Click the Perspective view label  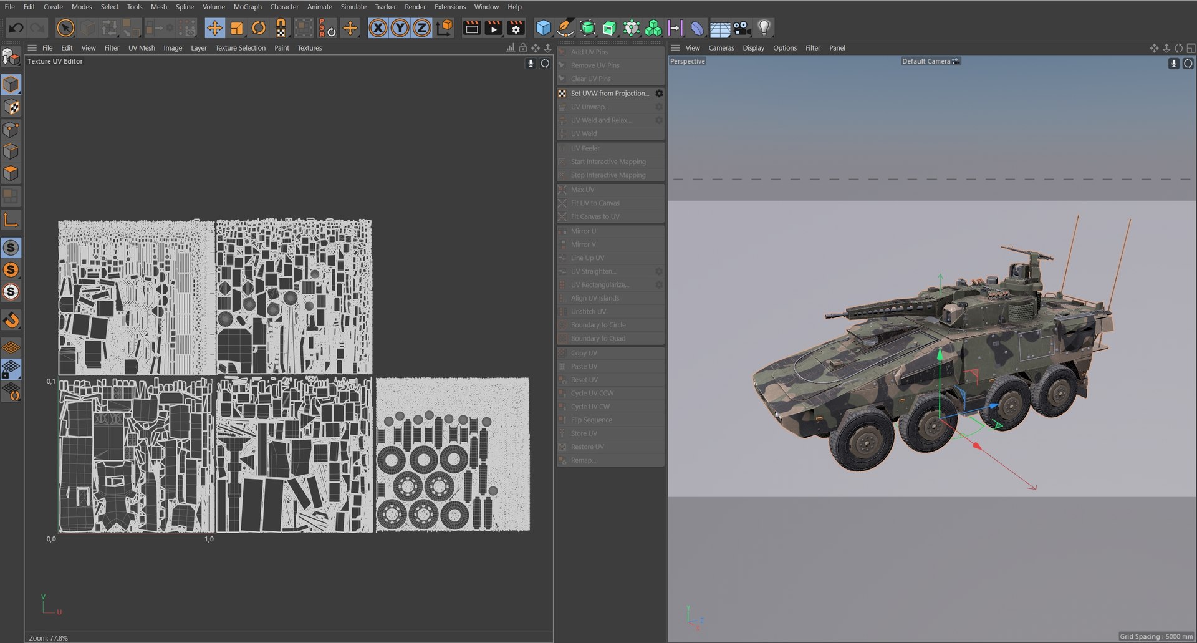tap(687, 61)
